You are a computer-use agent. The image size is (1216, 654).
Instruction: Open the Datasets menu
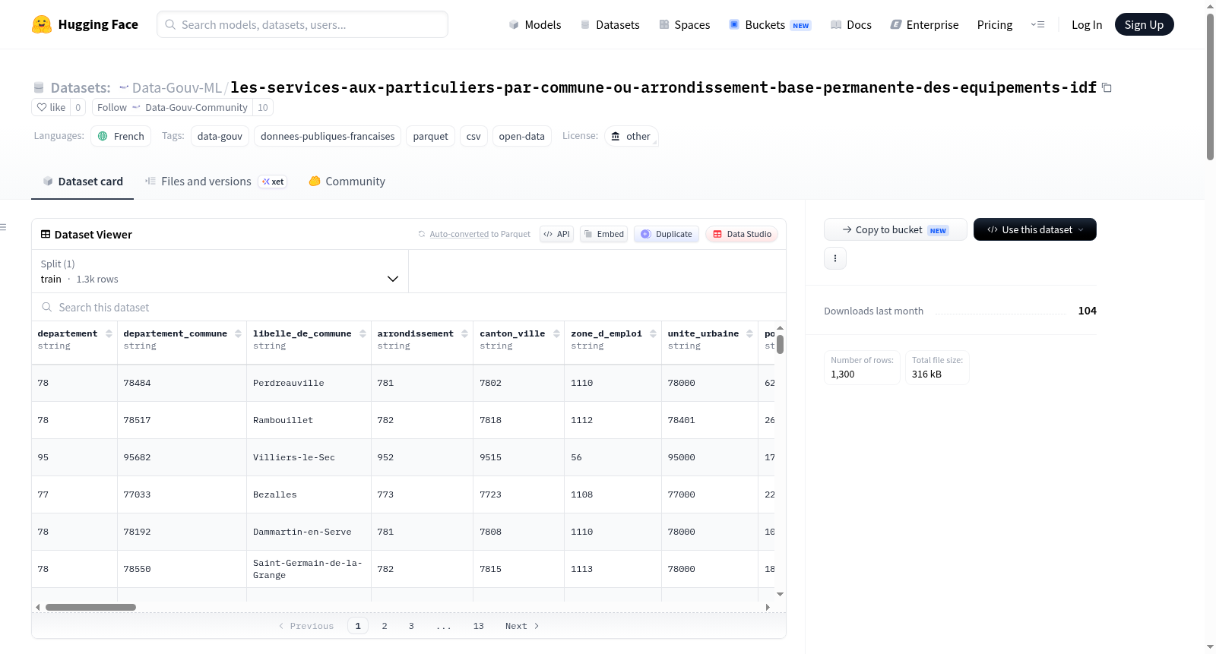click(x=610, y=24)
